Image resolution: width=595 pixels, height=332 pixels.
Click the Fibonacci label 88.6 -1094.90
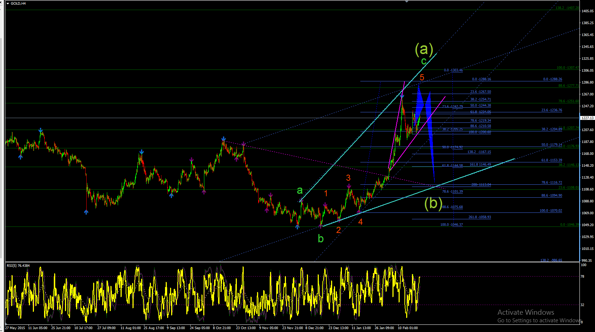tap(552, 196)
